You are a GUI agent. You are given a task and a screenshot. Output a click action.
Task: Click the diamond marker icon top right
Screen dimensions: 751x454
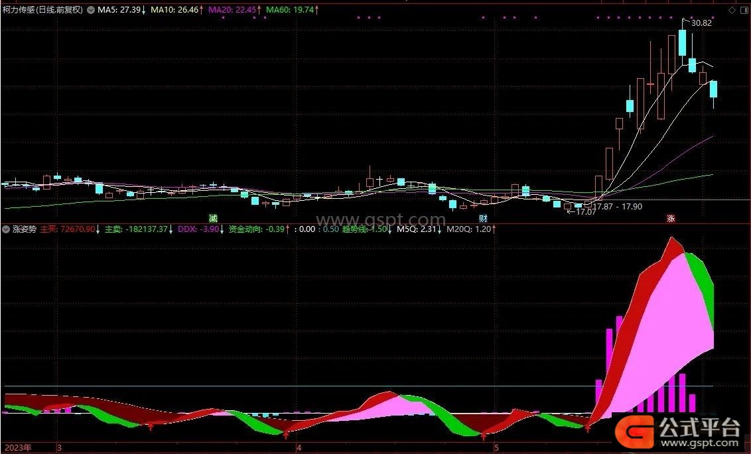pyautogui.click(x=732, y=10)
